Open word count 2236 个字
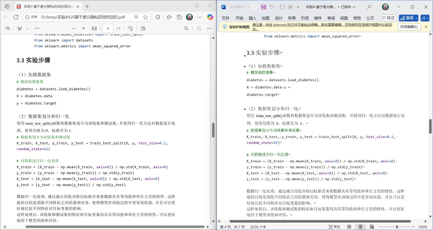Image resolution: width=433 pixels, height=230 pixels. pyautogui.click(x=258, y=227)
